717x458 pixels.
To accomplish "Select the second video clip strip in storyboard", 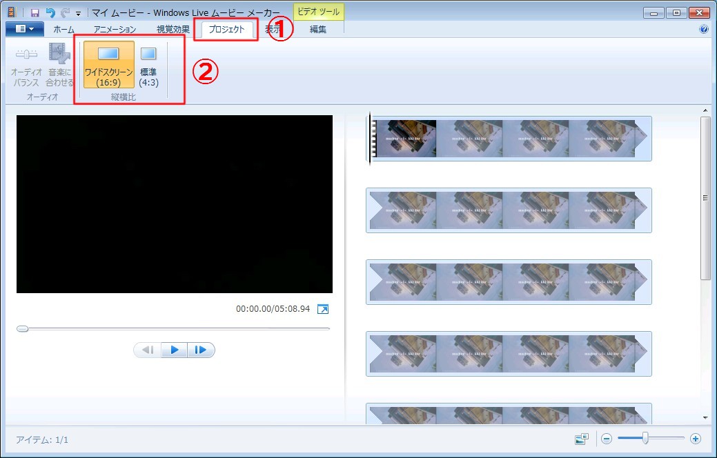I will (509, 210).
